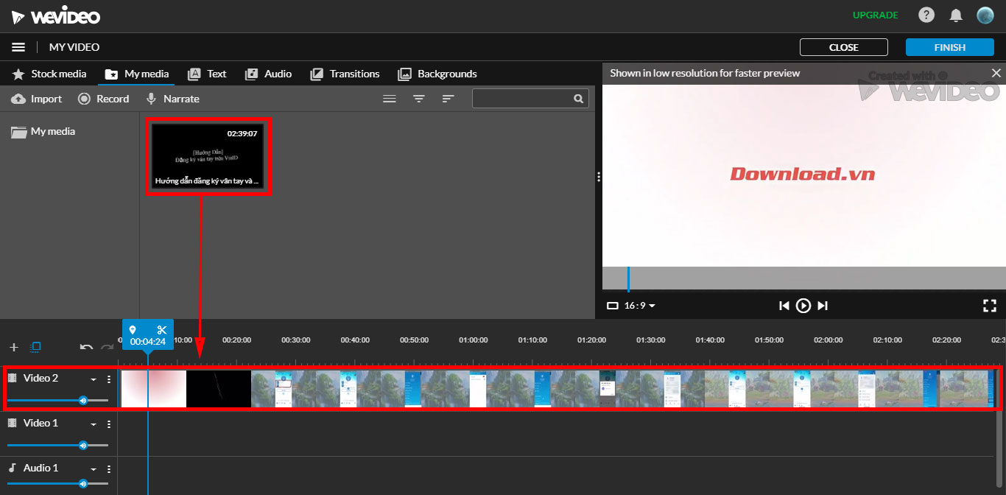Screen dimensions: 1006x495
Task: Click the undo arrow in timeline toolbar
Action: click(86, 347)
